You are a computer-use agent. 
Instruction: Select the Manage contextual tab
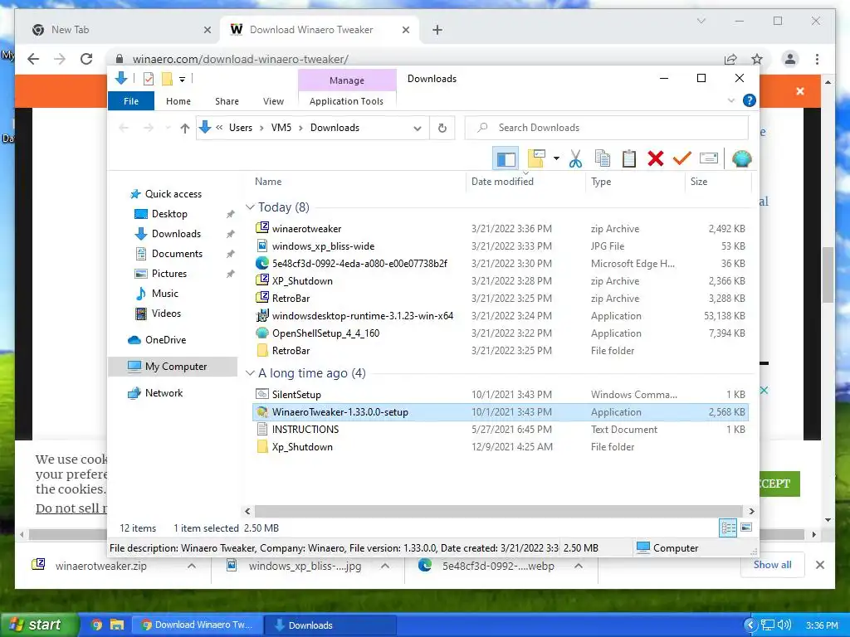click(347, 80)
